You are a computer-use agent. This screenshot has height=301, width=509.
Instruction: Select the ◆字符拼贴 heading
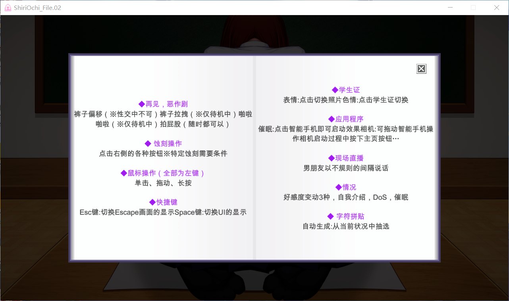point(346,216)
